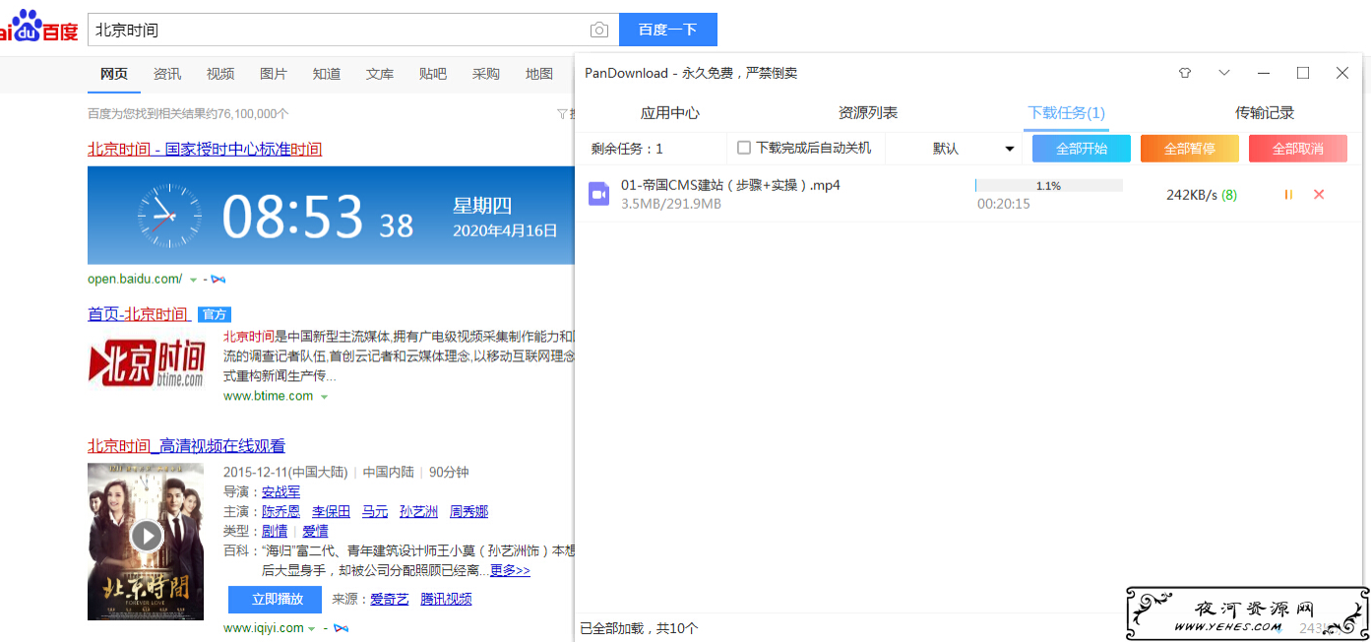Screen dimensions: 1371x642
Task: Open source 腾讯视频 link
Action: click(x=446, y=599)
